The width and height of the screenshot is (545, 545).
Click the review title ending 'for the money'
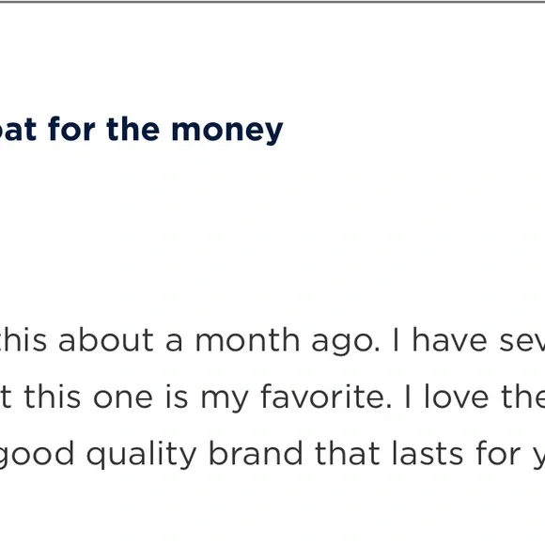141,130
